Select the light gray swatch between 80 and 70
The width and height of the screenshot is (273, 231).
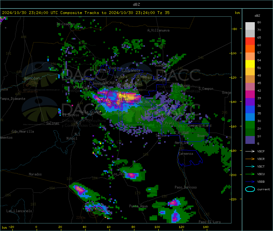pos(250,26)
